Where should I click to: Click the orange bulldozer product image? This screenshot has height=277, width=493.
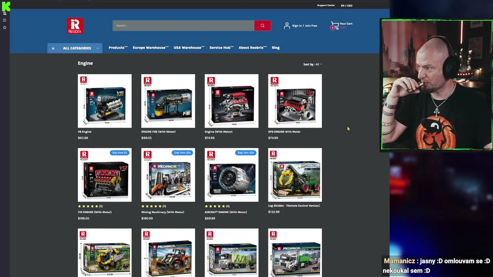click(x=168, y=253)
